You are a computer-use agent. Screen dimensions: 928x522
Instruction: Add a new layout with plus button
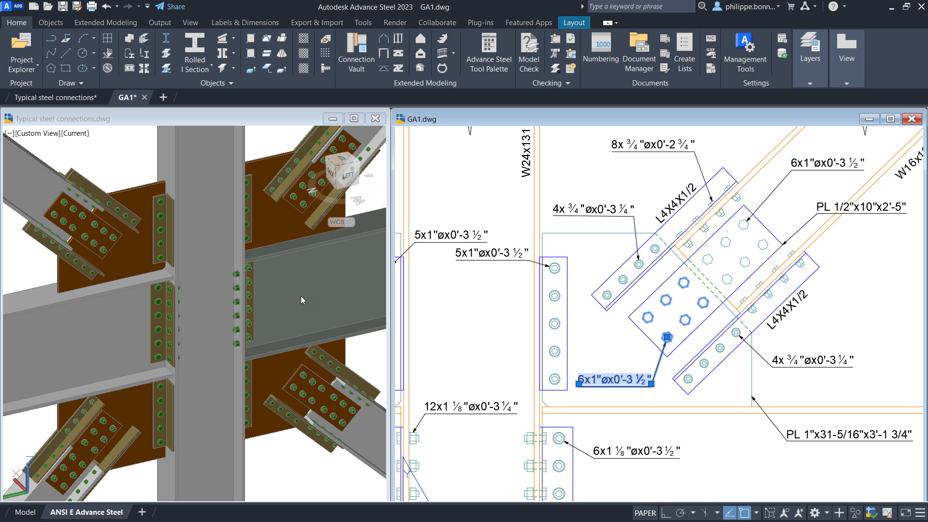point(142,512)
